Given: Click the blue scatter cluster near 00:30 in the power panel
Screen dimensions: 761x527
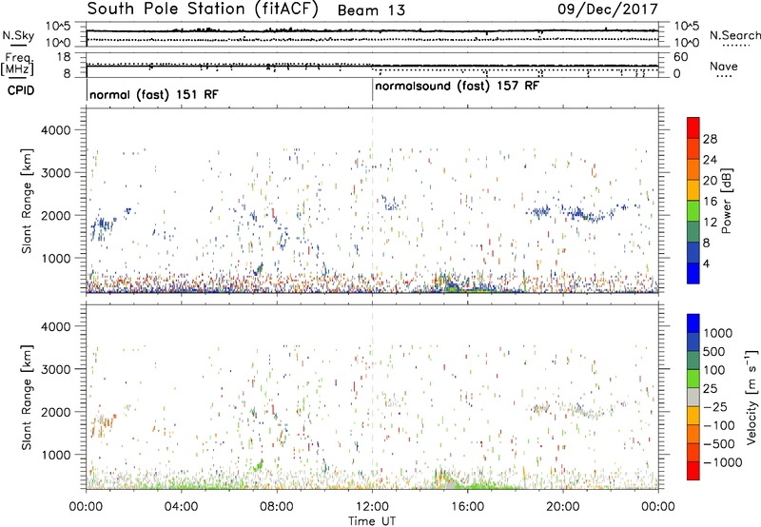Looking at the screenshot, I should pos(103,227).
